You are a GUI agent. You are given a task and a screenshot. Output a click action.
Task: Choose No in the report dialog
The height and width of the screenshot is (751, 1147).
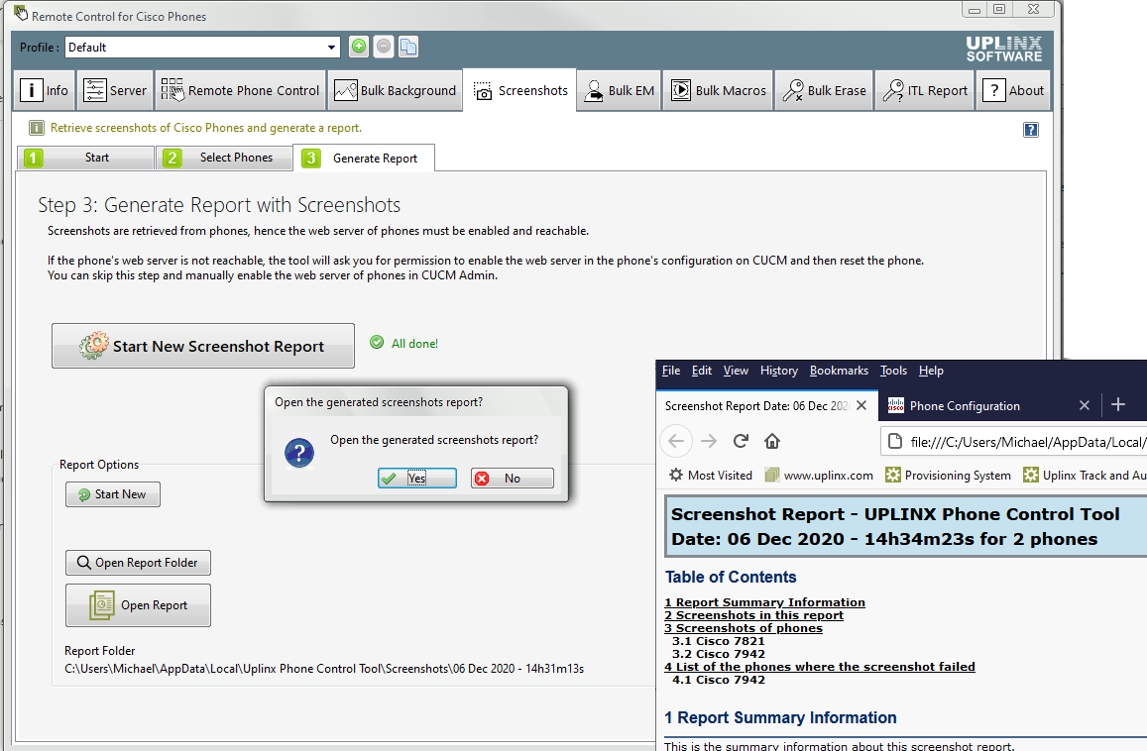pos(513,479)
